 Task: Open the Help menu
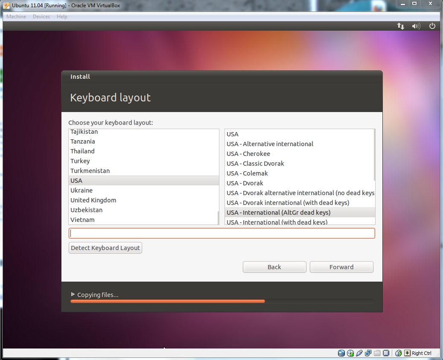62,17
